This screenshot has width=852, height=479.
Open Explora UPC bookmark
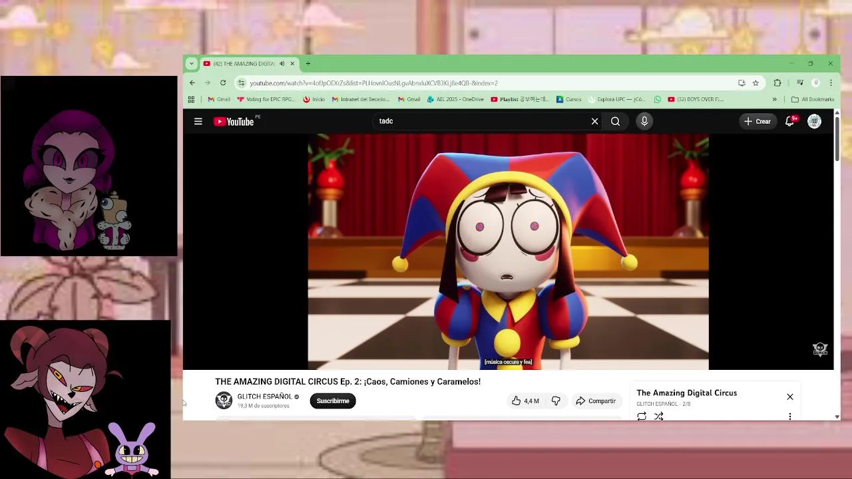[x=616, y=99]
